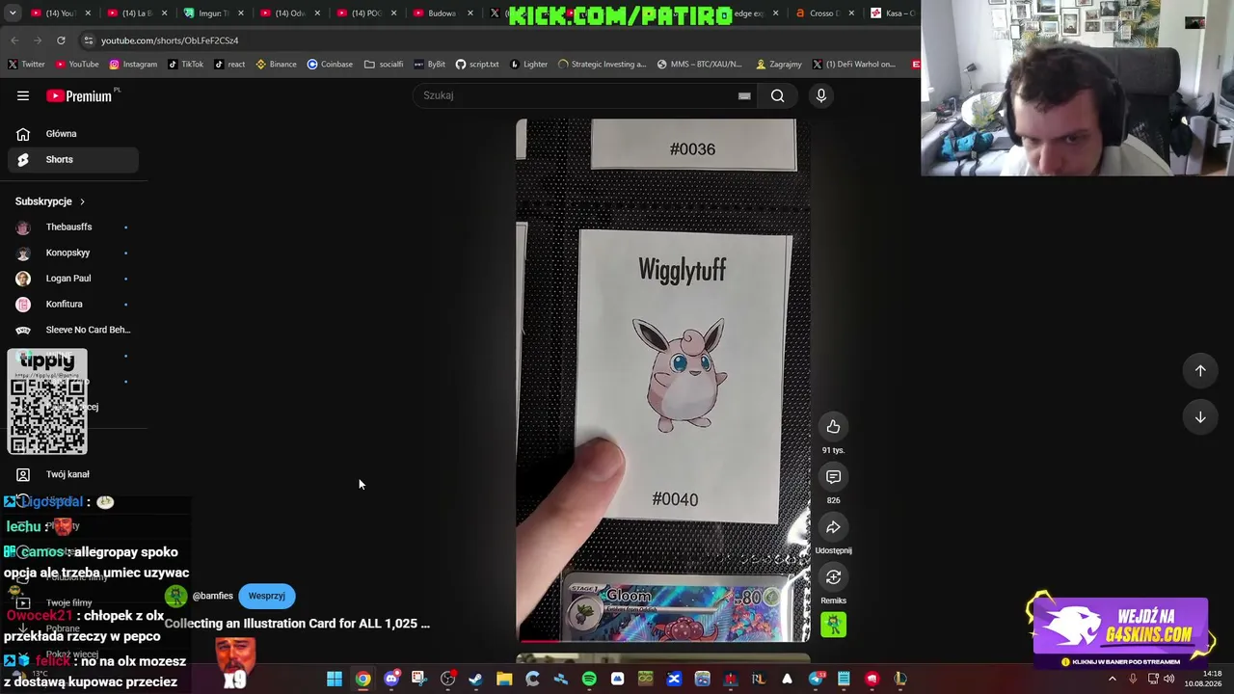Switch to the Kasa tab

pos(892,13)
